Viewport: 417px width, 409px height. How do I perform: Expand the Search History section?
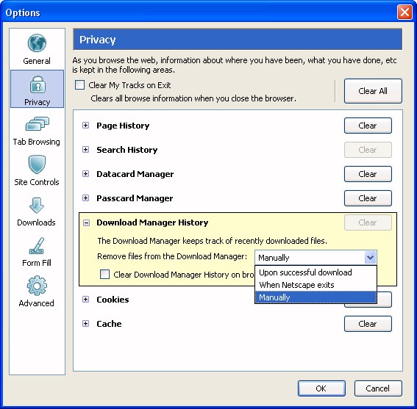tap(85, 150)
